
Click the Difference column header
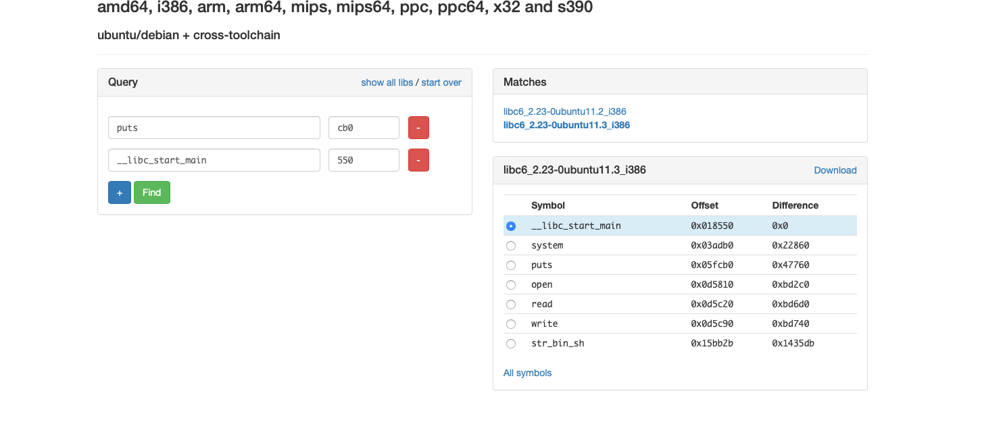pos(795,205)
